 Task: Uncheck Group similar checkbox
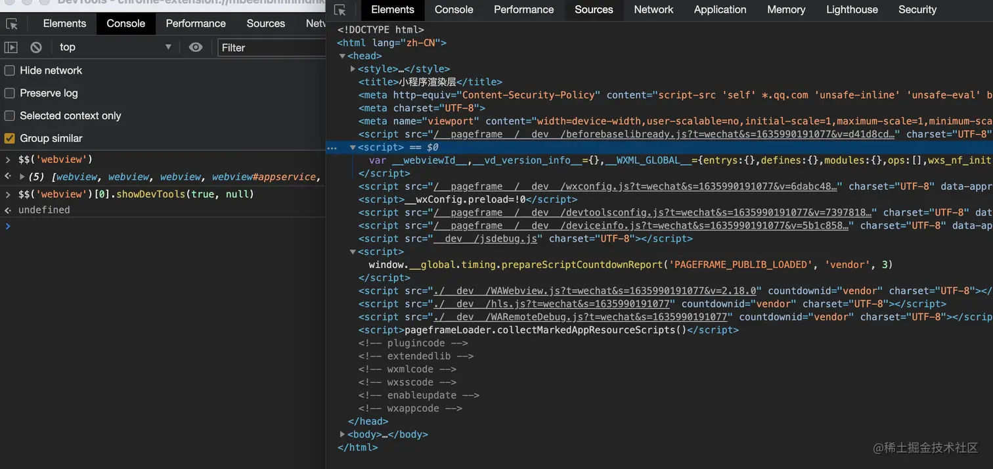(10, 138)
